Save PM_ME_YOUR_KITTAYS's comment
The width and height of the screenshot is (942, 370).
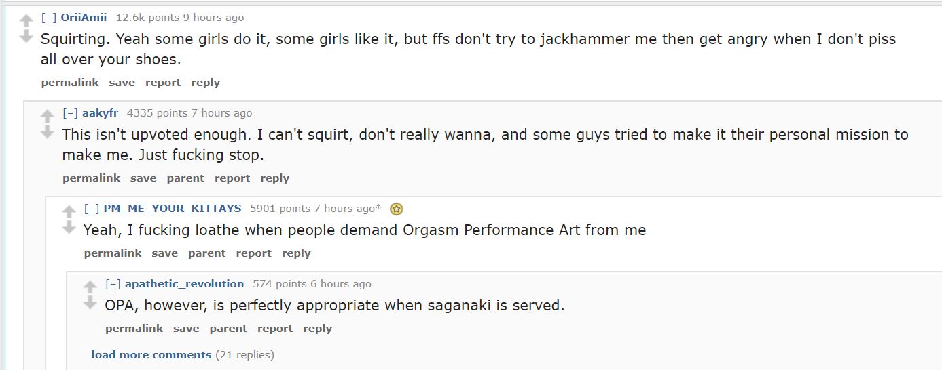pyautogui.click(x=164, y=253)
